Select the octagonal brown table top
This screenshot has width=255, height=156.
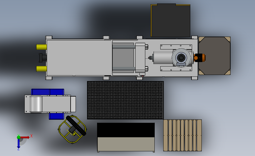pyautogui.click(x=214, y=56)
